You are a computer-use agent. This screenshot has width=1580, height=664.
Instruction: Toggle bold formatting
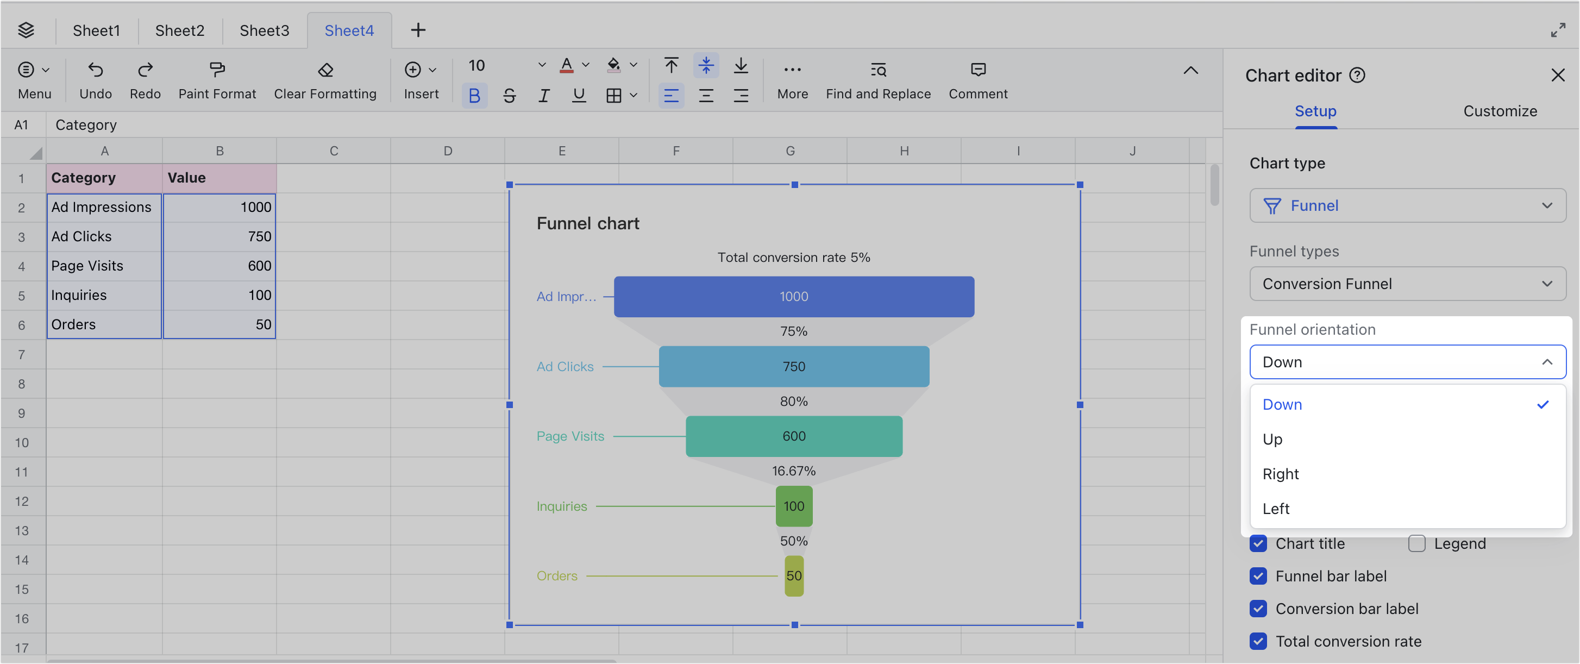coord(474,95)
